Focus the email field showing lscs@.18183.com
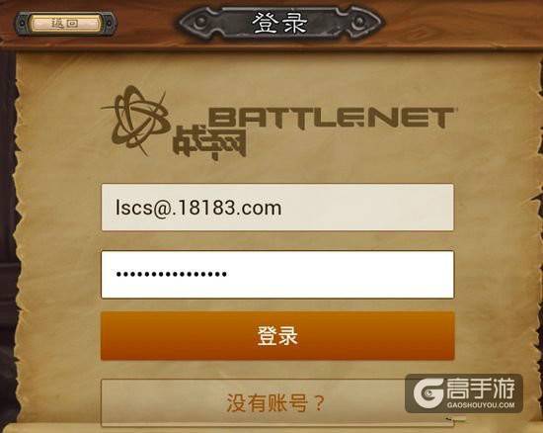Screen dimensions: 543x433 (x=277, y=208)
